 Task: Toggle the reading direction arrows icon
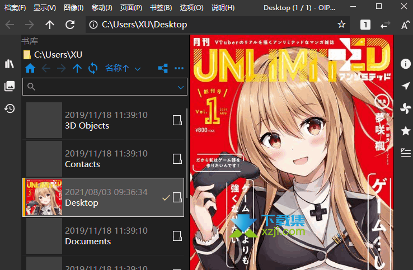(386, 25)
